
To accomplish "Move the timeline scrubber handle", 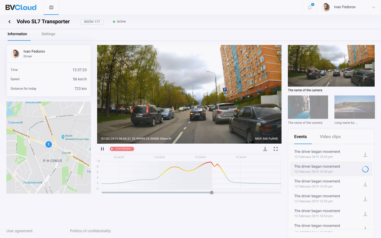I will point(212,193).
